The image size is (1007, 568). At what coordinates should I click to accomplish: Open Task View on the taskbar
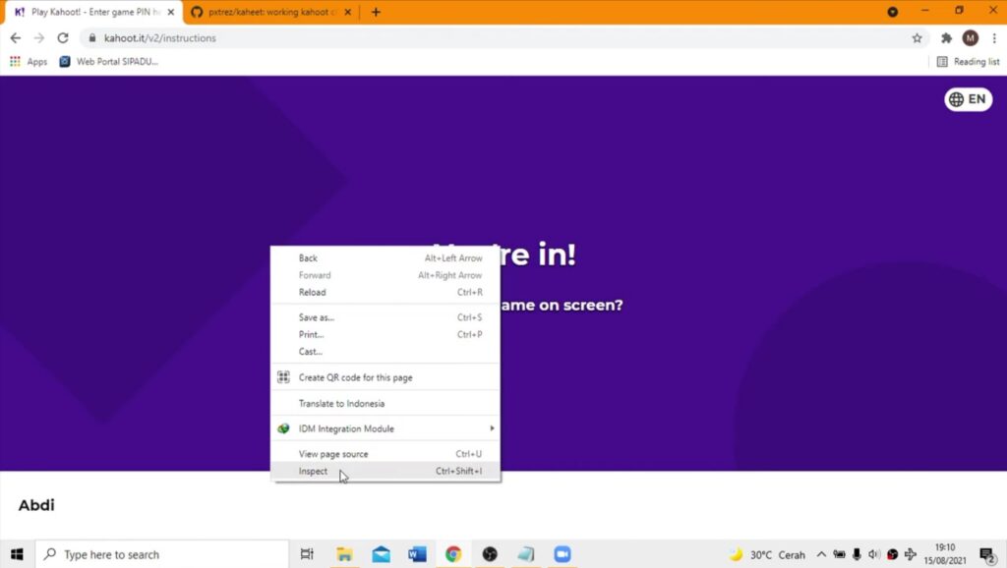click(307, 554)
